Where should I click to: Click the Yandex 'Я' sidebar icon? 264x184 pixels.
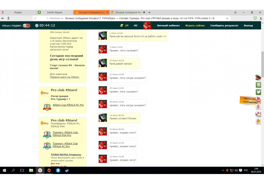[258, 107]
